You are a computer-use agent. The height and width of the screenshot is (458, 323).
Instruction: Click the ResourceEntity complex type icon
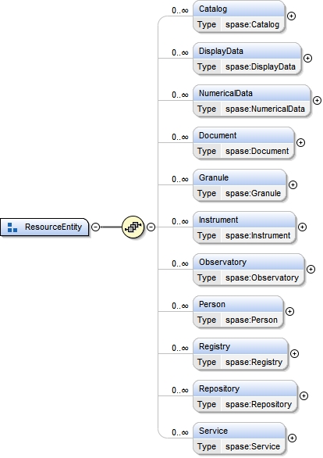tap(12, 227)
